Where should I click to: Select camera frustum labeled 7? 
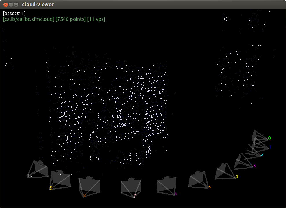pyautogui.click(x=131, y=187)
